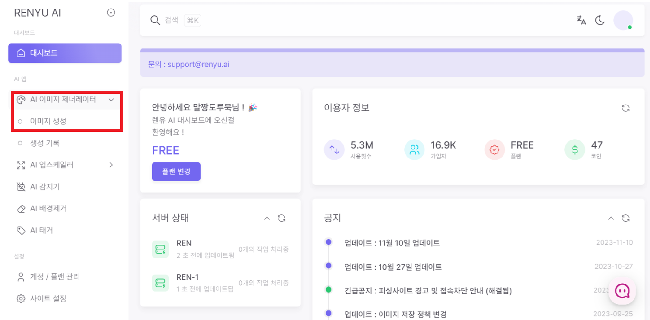Collapse the AI 이미지 제너레이터 submenu
This screenshot has height=320, width=650.
[111, 99]
